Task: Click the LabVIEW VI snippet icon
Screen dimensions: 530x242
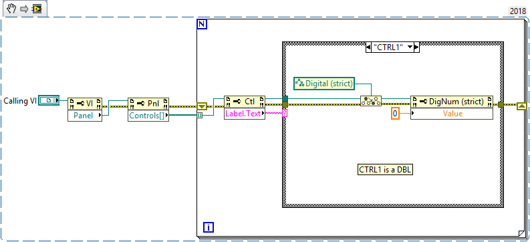Action: 37,9
